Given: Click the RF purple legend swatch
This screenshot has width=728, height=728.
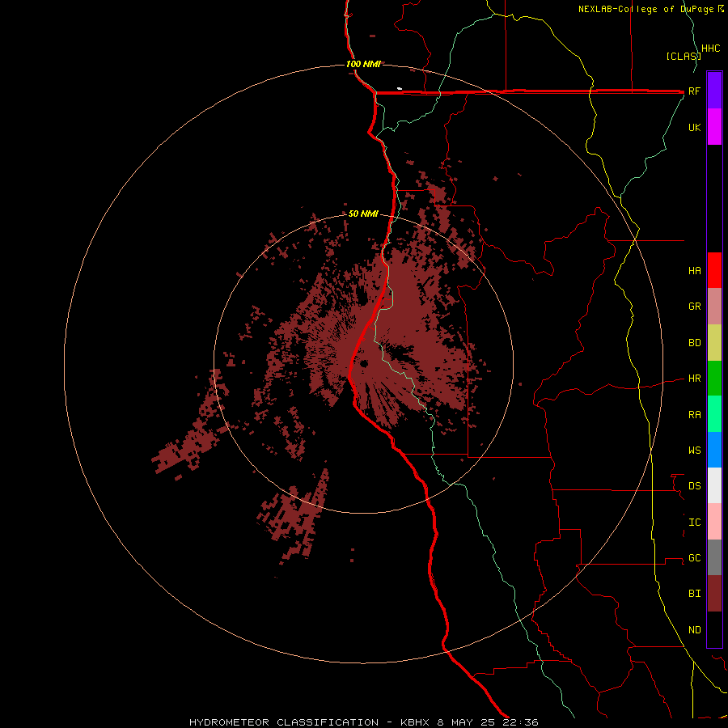Looking at the screenshot, I should 714,91.
